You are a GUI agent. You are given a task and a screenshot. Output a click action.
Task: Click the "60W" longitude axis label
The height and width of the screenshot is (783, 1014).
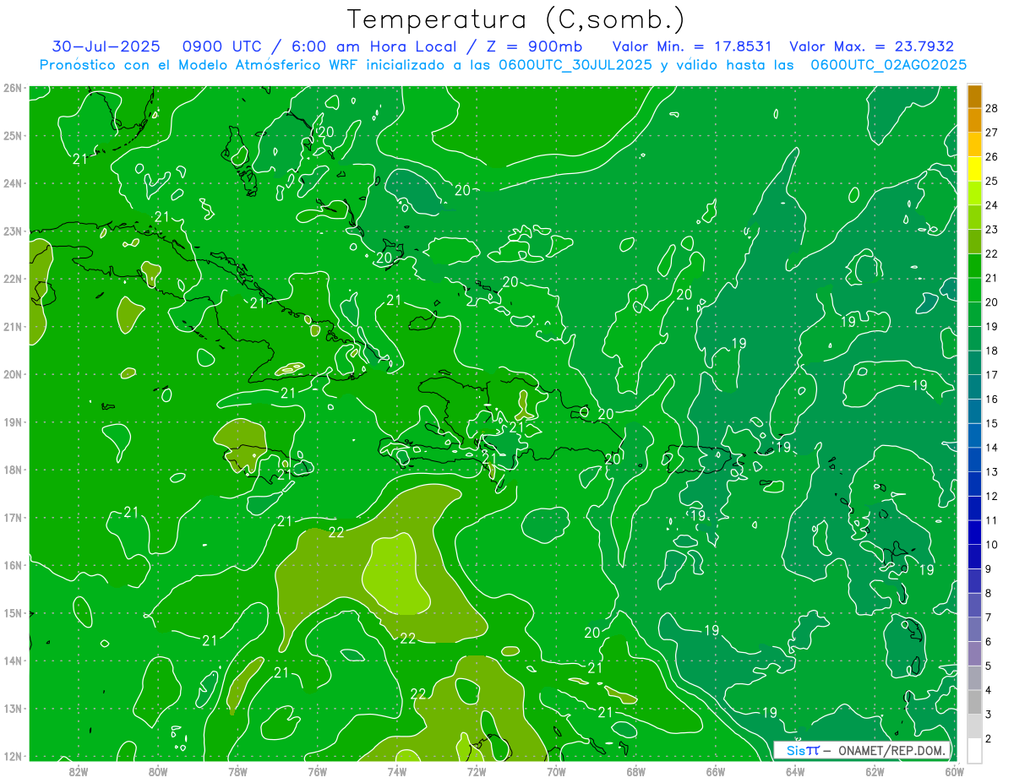click(x=954, y=771)
